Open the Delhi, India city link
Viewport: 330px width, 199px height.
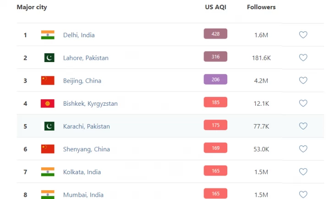79,35
